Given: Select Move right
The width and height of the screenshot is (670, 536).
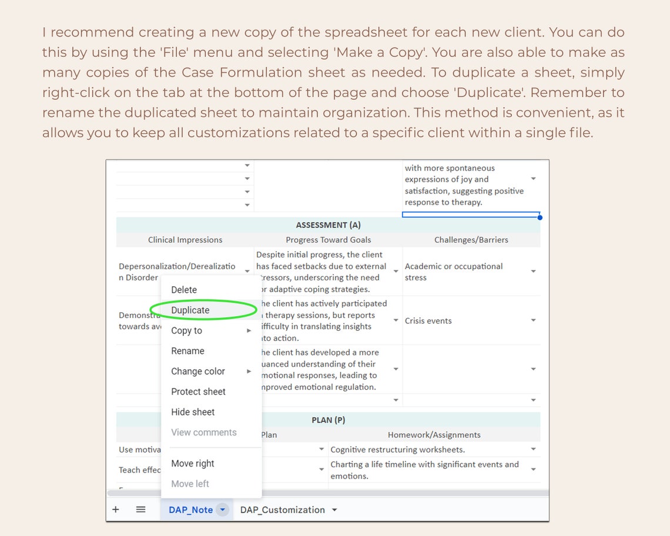Looking at the screenshot, I should pos(193,463).
